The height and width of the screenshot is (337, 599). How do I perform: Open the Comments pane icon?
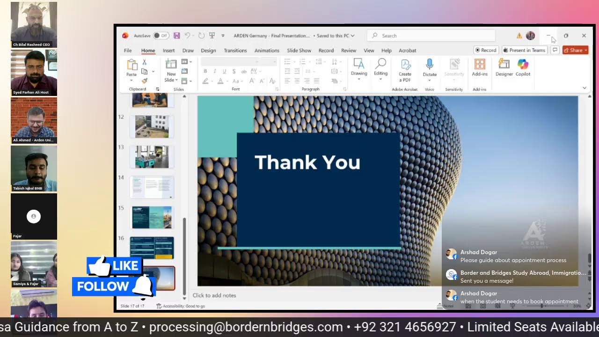tap(555, 50)
